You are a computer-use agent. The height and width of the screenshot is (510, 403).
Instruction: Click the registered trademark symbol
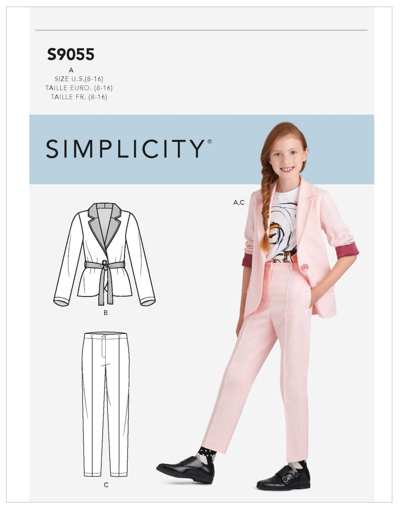tap(210, 141)
